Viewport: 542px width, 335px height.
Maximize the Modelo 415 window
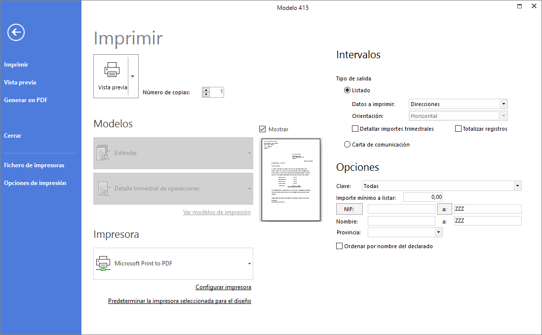pyautogui.click(x=519, y=6)
